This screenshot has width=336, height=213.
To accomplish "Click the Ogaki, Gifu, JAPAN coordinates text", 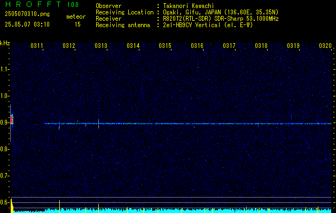I will [x=221, y=12].
